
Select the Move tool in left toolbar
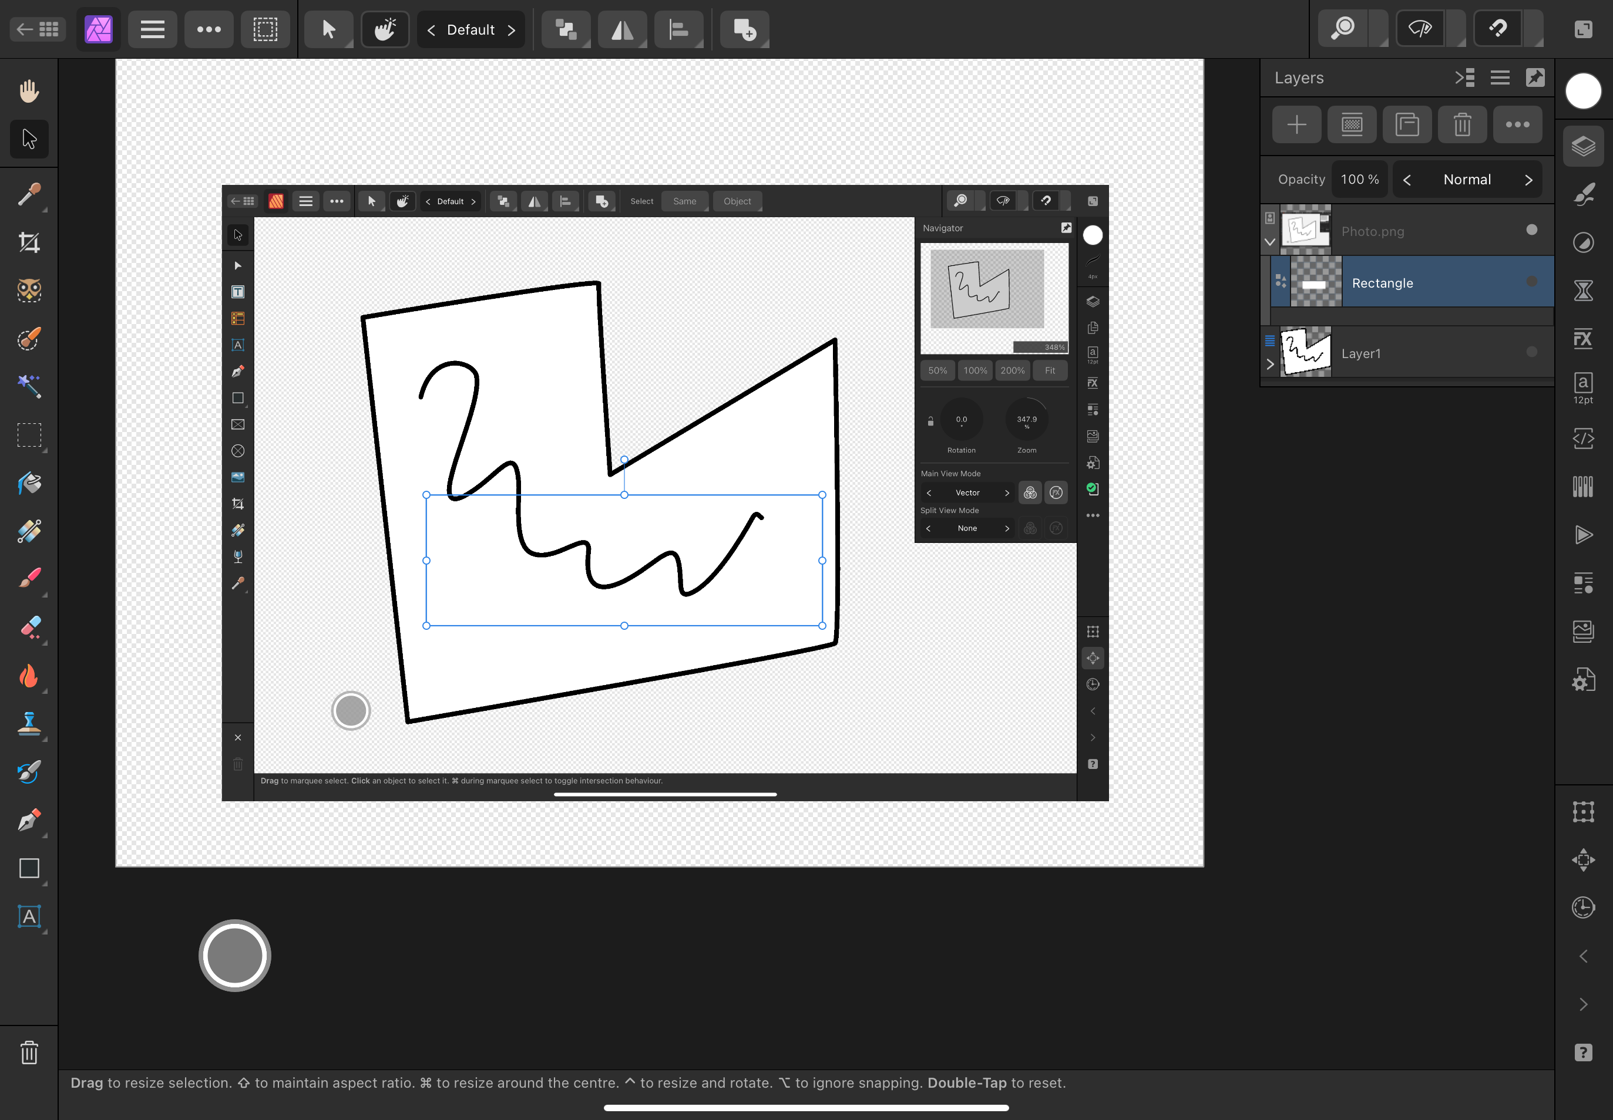coord(29,139)
